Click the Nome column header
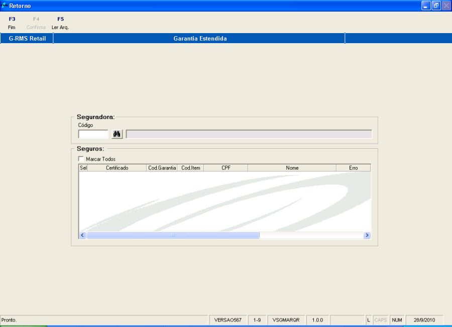Image resolution: width=452 pixels, height=327 pixels. tap(292, 168)
